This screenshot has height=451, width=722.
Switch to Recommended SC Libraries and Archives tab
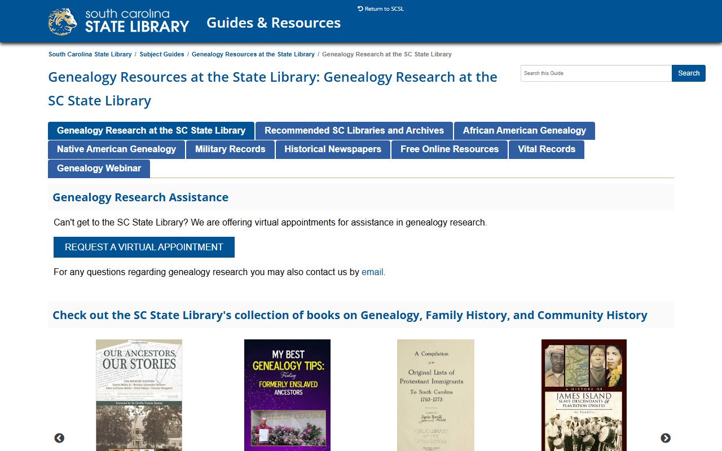[354, 131]
